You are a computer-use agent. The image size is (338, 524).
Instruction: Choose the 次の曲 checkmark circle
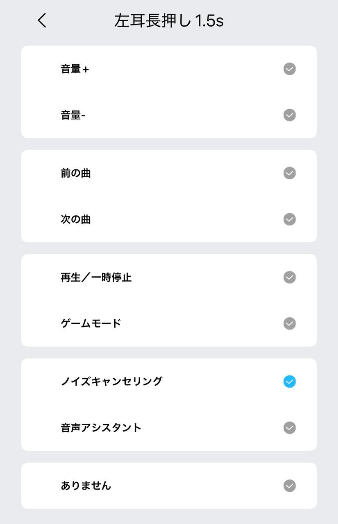tap(289, 219)
